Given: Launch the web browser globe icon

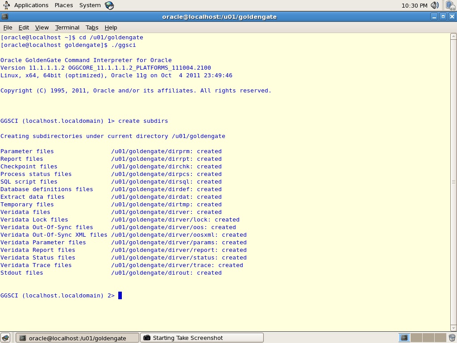Looking at the screenshot, I should click(109, 5).
